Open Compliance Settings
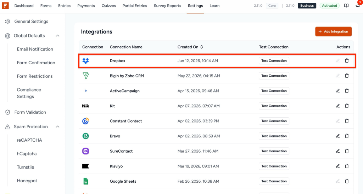The width and height of the screenshot is (363, 194). [x=29, y=93]
